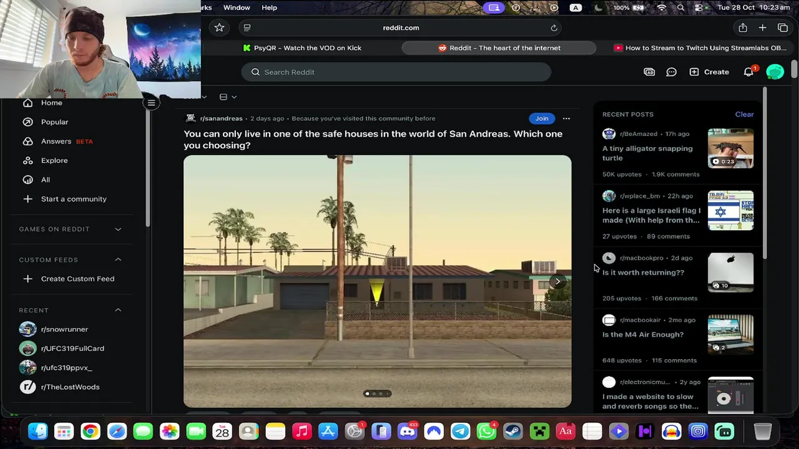
Task: Open 'Is the M4 Air Enough?' post
Action: tap(643, 335)
